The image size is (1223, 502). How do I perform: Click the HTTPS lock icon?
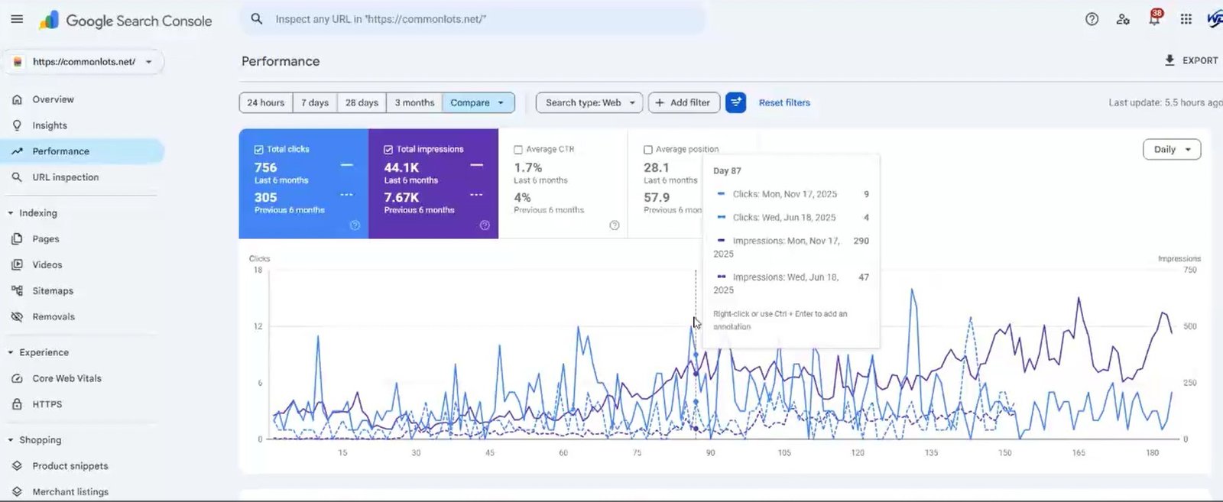pyautogui.click(x=17, y=404)
